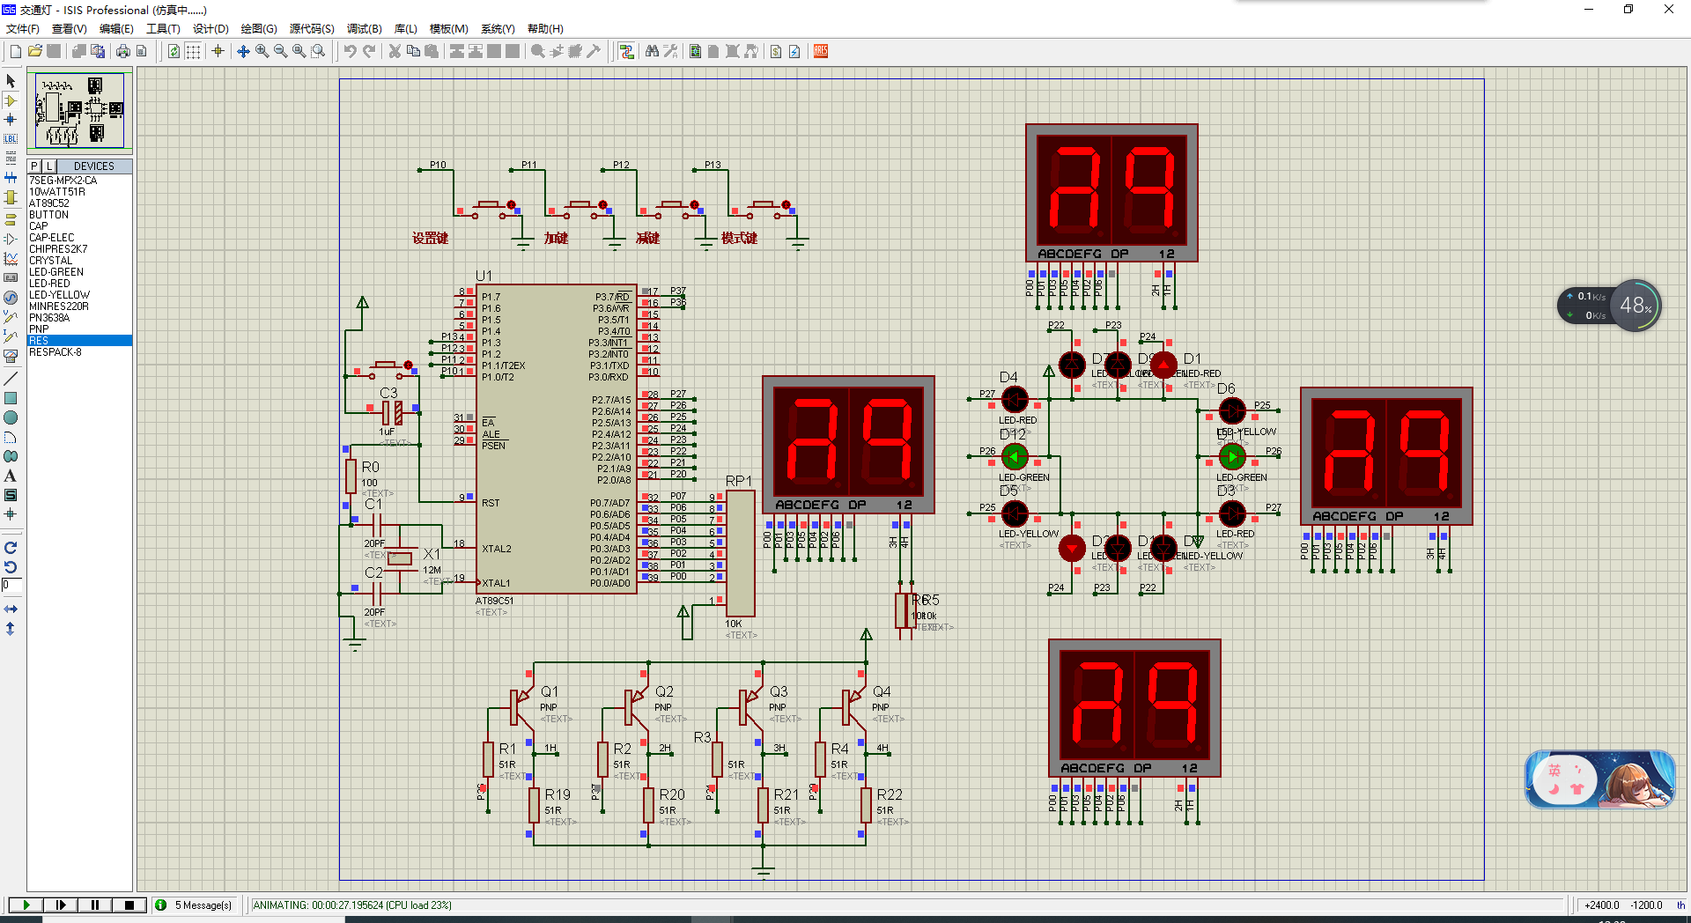
Task: Rotate the part clockwise
Action: coord(11,548)
